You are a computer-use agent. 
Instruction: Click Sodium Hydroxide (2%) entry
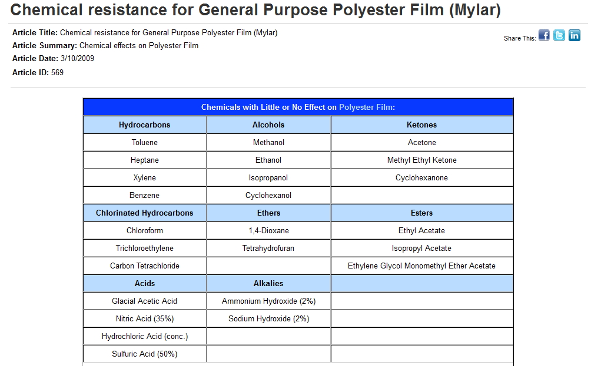tap(268, 318)
